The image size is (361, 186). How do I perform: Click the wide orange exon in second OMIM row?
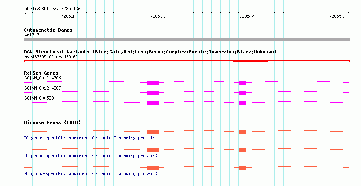pos(153,150)
